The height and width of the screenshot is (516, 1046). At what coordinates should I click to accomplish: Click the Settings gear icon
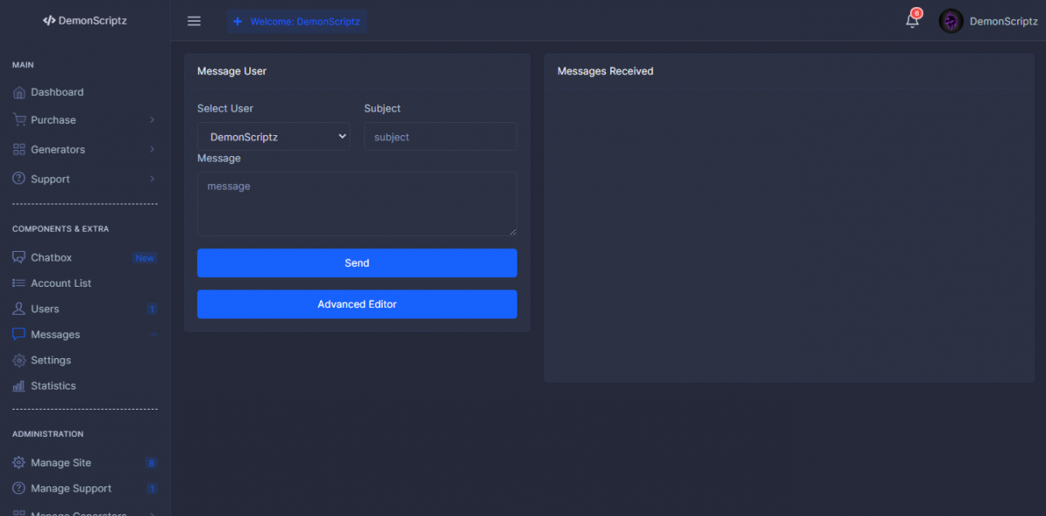[19, 361]
